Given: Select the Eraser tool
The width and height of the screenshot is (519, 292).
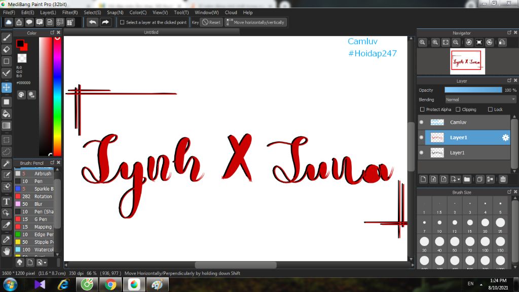Looking at the screenshot, I should (6, 49).
